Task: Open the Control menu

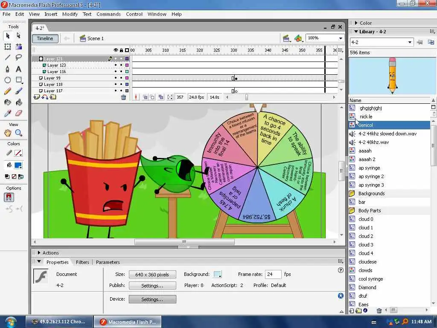Action: (134, 14)
